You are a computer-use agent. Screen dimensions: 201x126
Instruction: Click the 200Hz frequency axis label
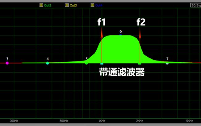pyautogui.click(x=14, y=121)
